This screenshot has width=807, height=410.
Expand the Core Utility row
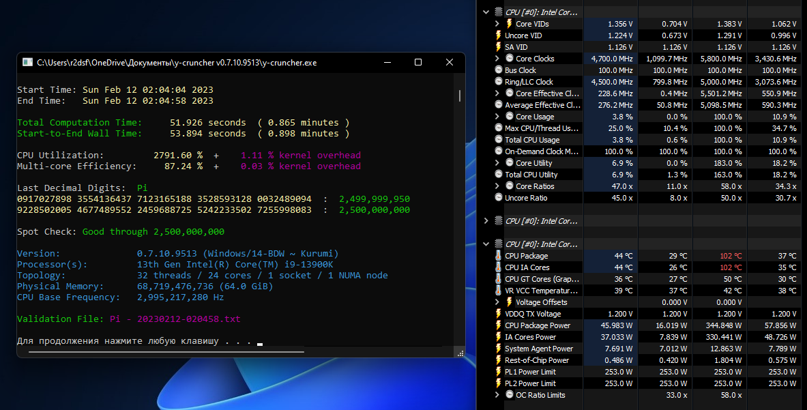[x=497, y=163]
